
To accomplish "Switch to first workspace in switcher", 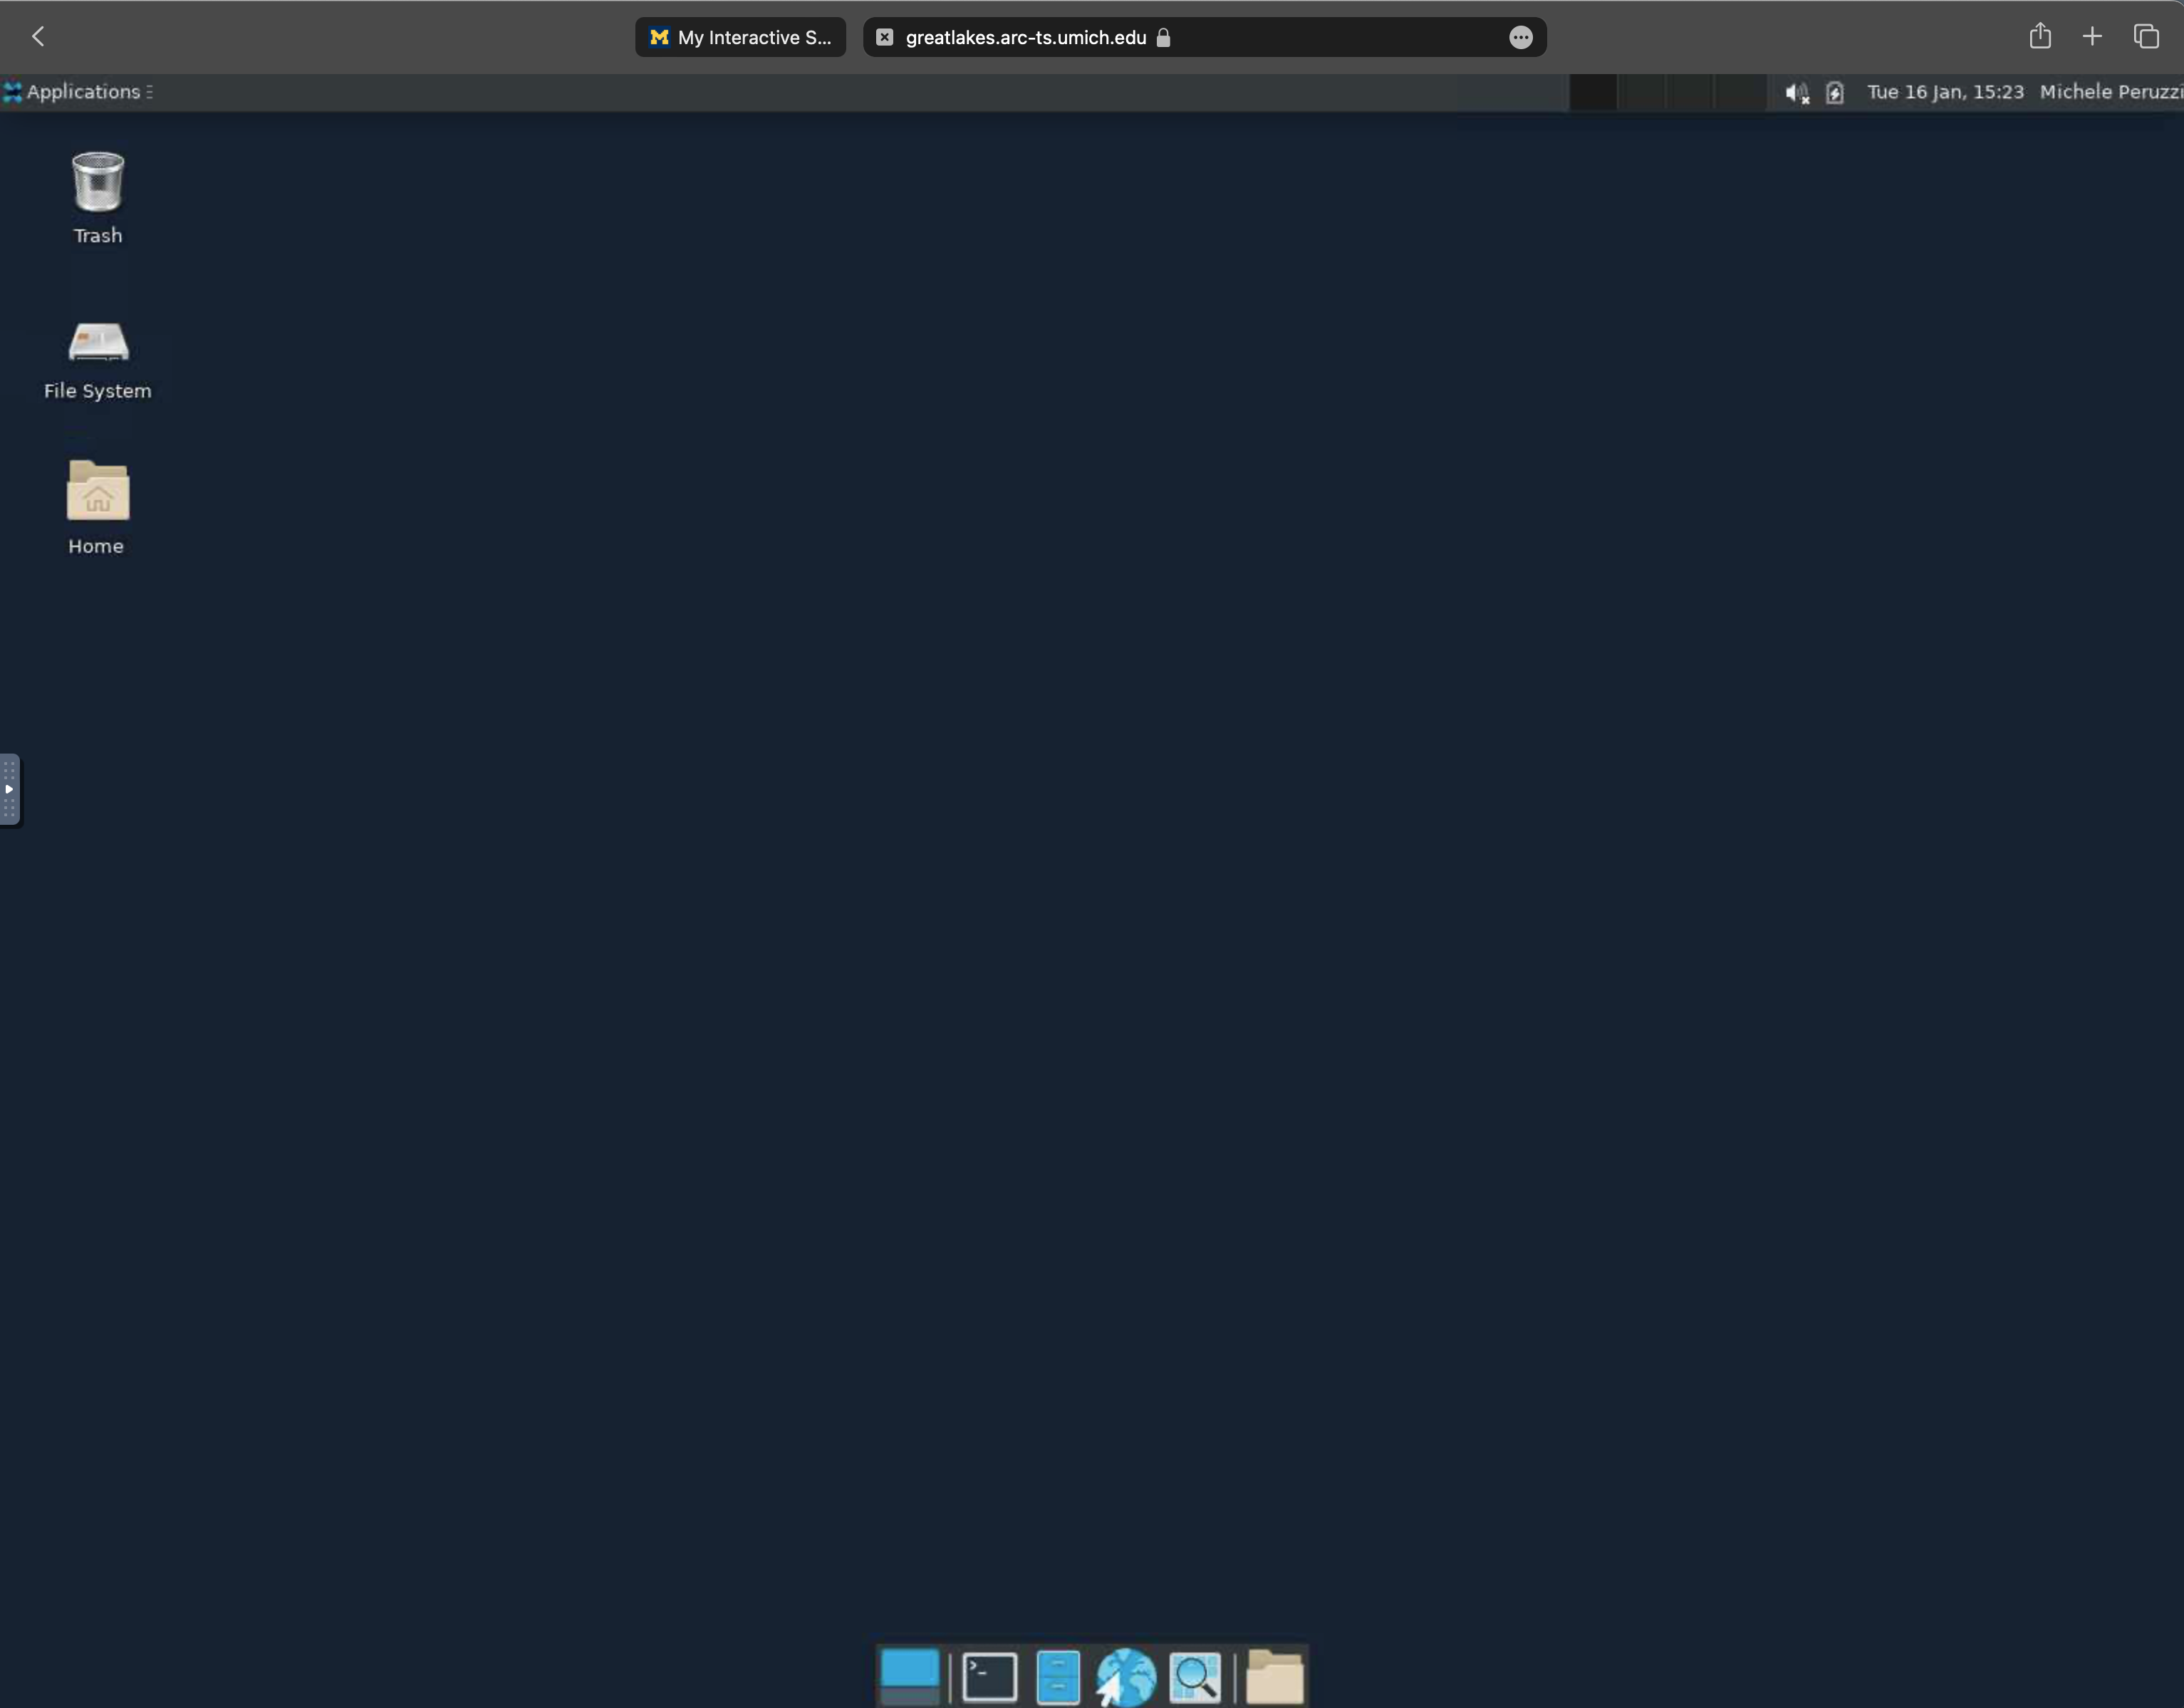I will coord(1594,92).
